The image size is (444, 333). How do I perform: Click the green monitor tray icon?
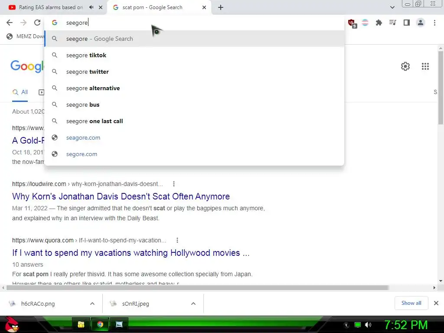point(358,325)
